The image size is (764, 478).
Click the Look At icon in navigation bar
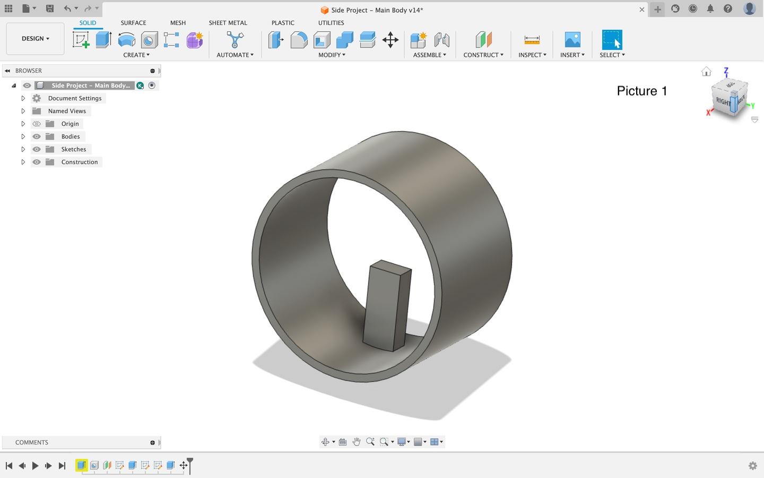343,442
